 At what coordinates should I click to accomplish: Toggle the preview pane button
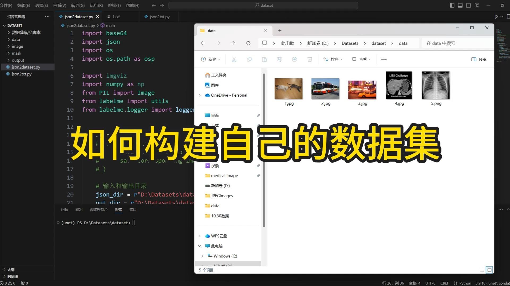pyautogui.click(x=479, y=59)
